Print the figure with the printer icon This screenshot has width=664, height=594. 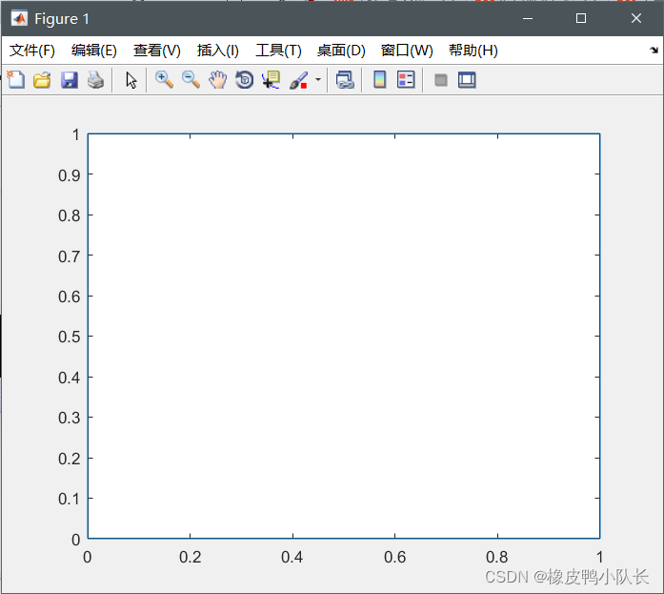pyautogui.click(x=95, y=80)
